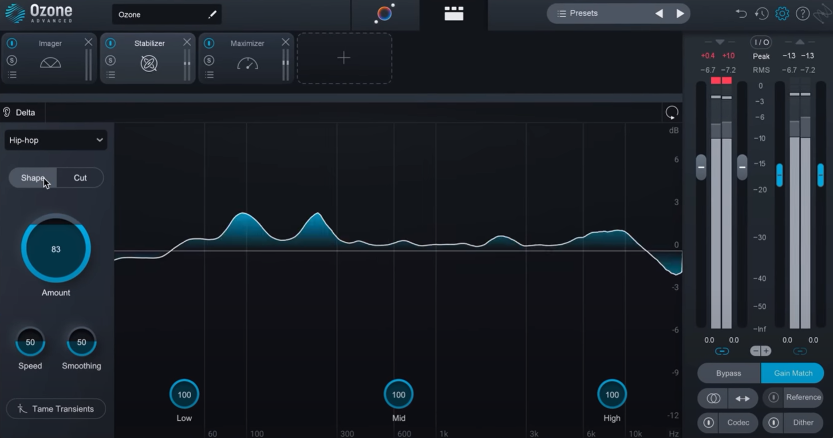Open the Hip-hop genre dropdown

coord(56,140)
